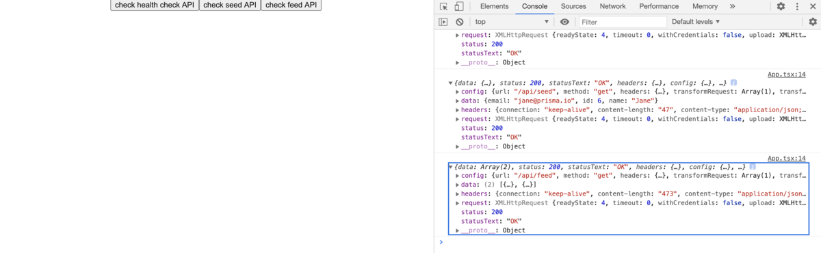Collapse the log object with data: {…}
The height and width of the screenshot is (253, 821).
[x=450, y=83]
